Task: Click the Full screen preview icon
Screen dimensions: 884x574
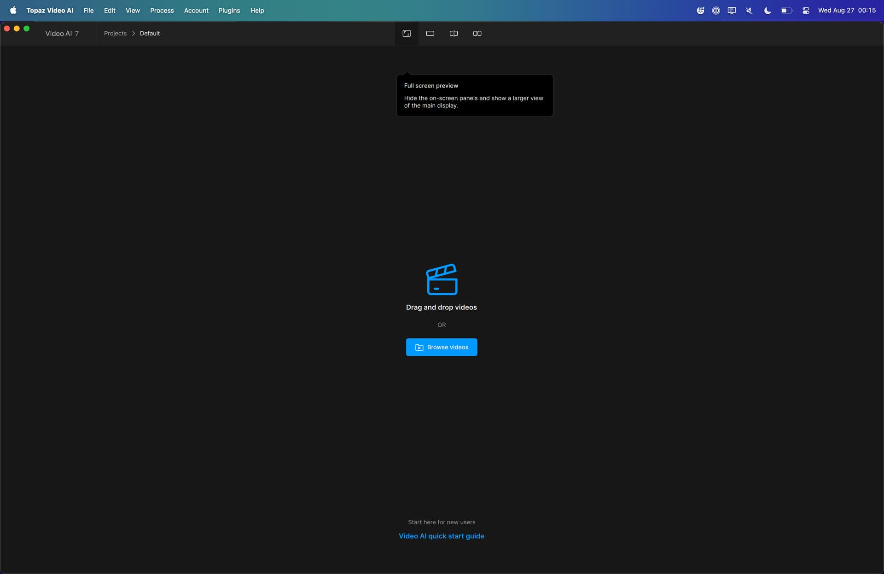Action: click(x=407, y=33)
